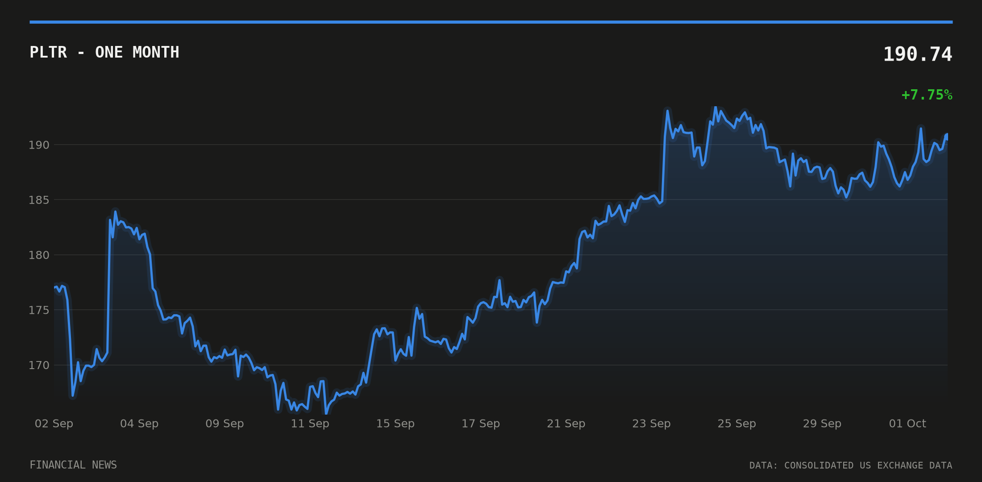Click the 21 Sep date label

[566, 424]
